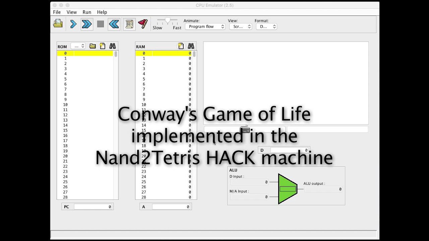Open ROM load file folder icon
The height and width of the screenshot is (241, 429).
93,46
